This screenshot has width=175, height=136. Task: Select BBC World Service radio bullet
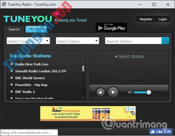click(12, 78)
